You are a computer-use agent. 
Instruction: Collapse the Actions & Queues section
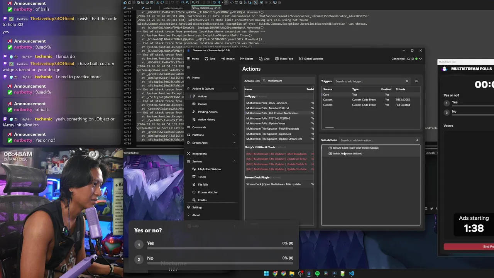[234, 88]
